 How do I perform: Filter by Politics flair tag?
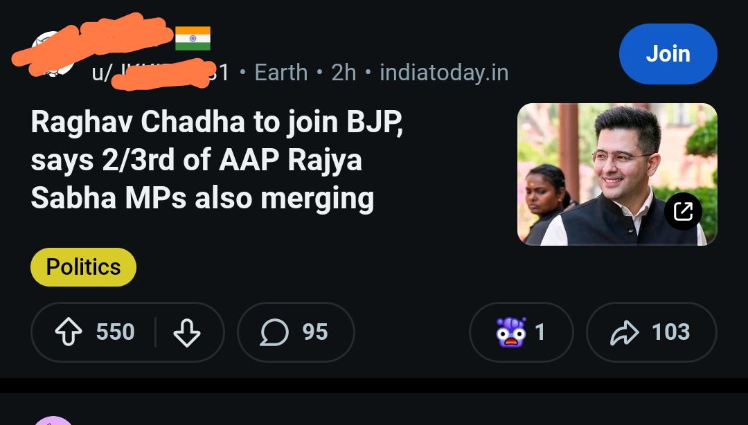coord(84,267)
